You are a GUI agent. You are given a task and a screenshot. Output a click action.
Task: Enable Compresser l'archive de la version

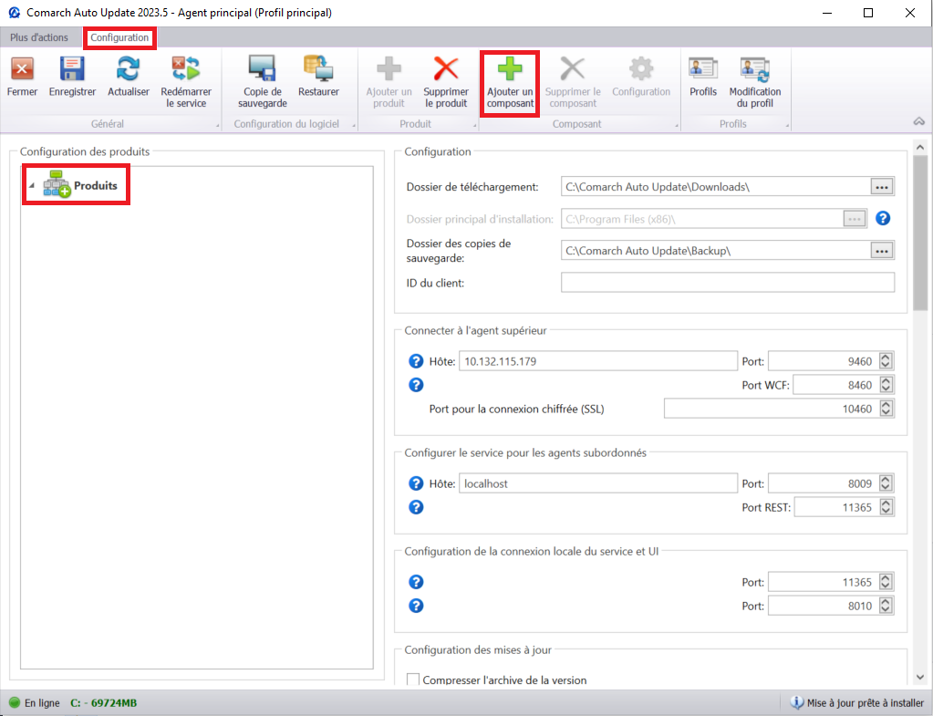[413, 680]
